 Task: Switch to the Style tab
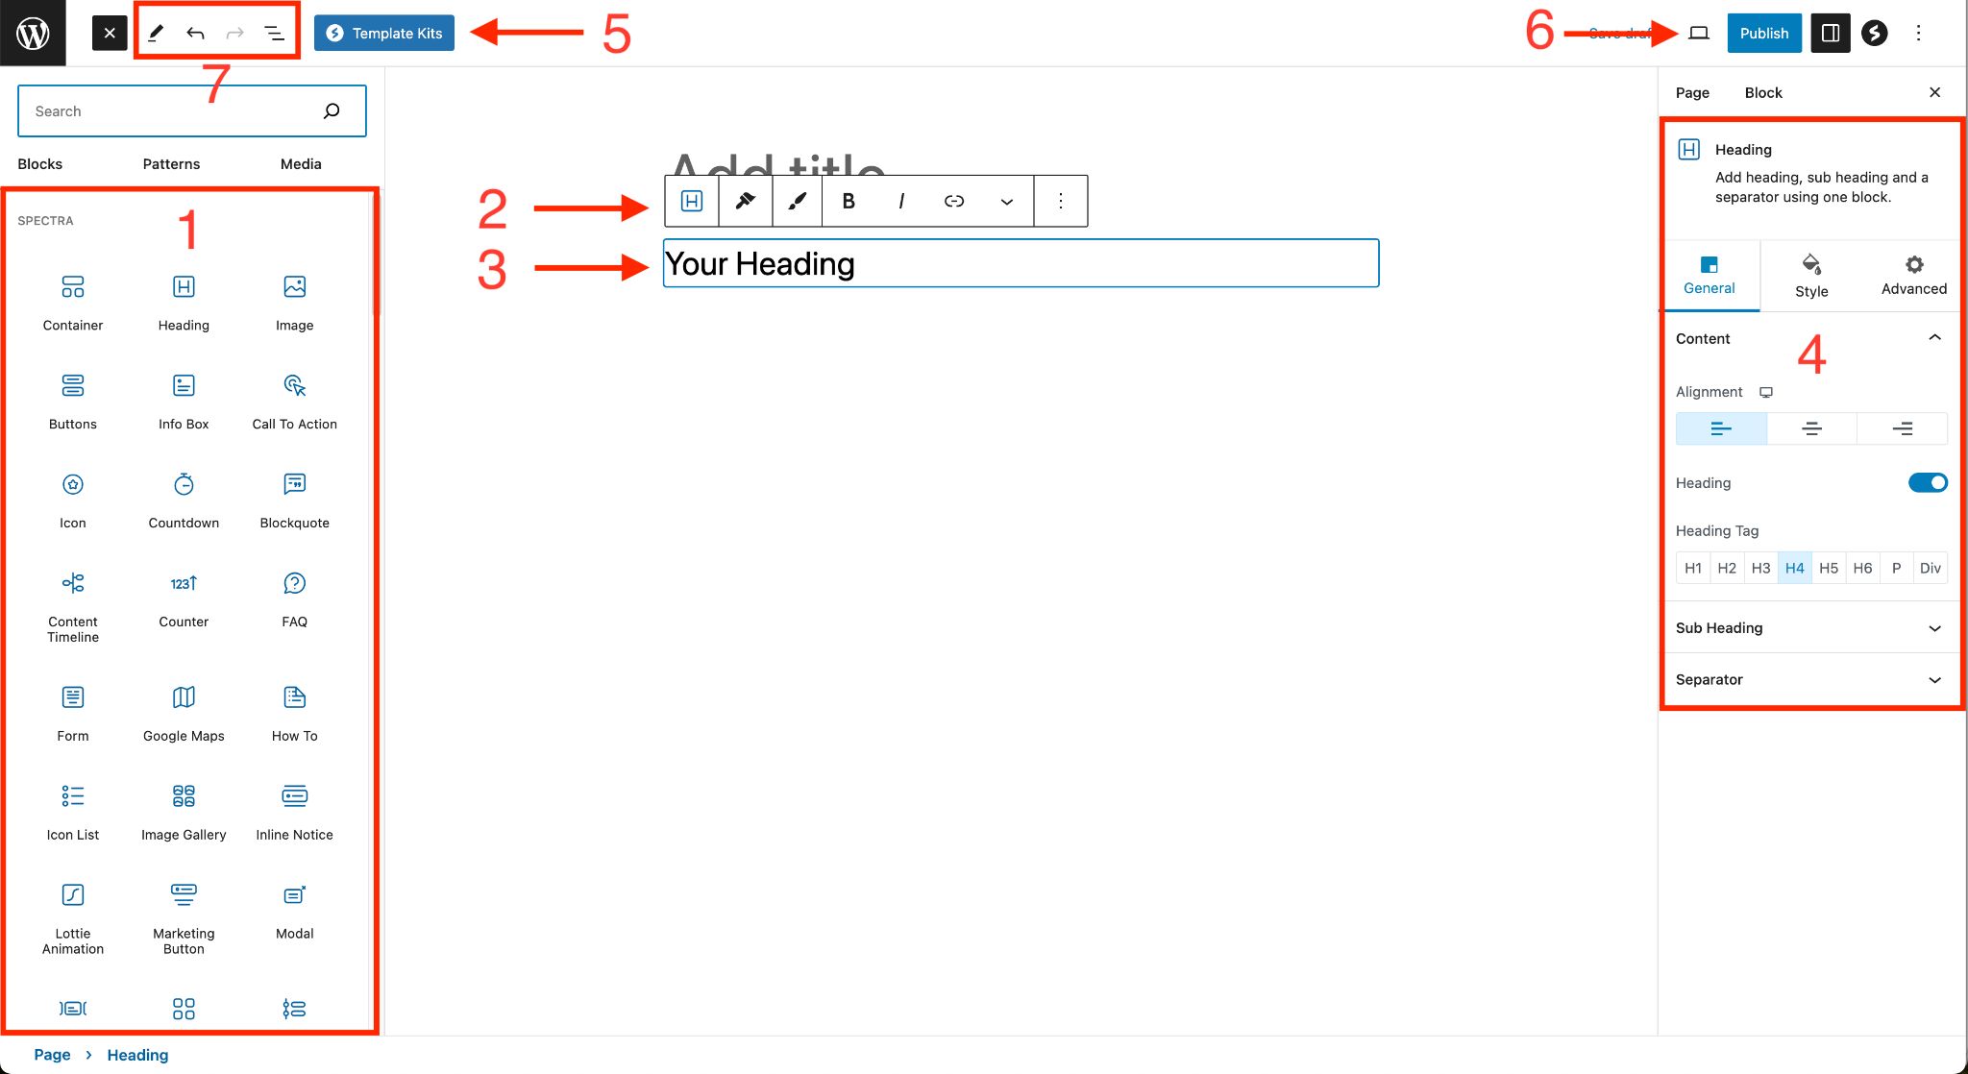coord(1809,274)
